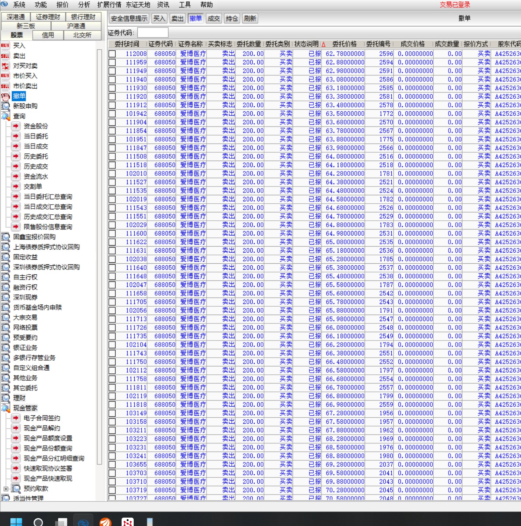The width and height of the screenshot is (521, 526).
Task: Click the 撤单 hand icon in sidebar
Action: (x=5, y=96)
